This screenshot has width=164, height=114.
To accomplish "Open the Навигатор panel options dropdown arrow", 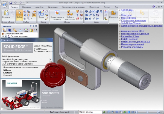I will click(x=31, y=26).
